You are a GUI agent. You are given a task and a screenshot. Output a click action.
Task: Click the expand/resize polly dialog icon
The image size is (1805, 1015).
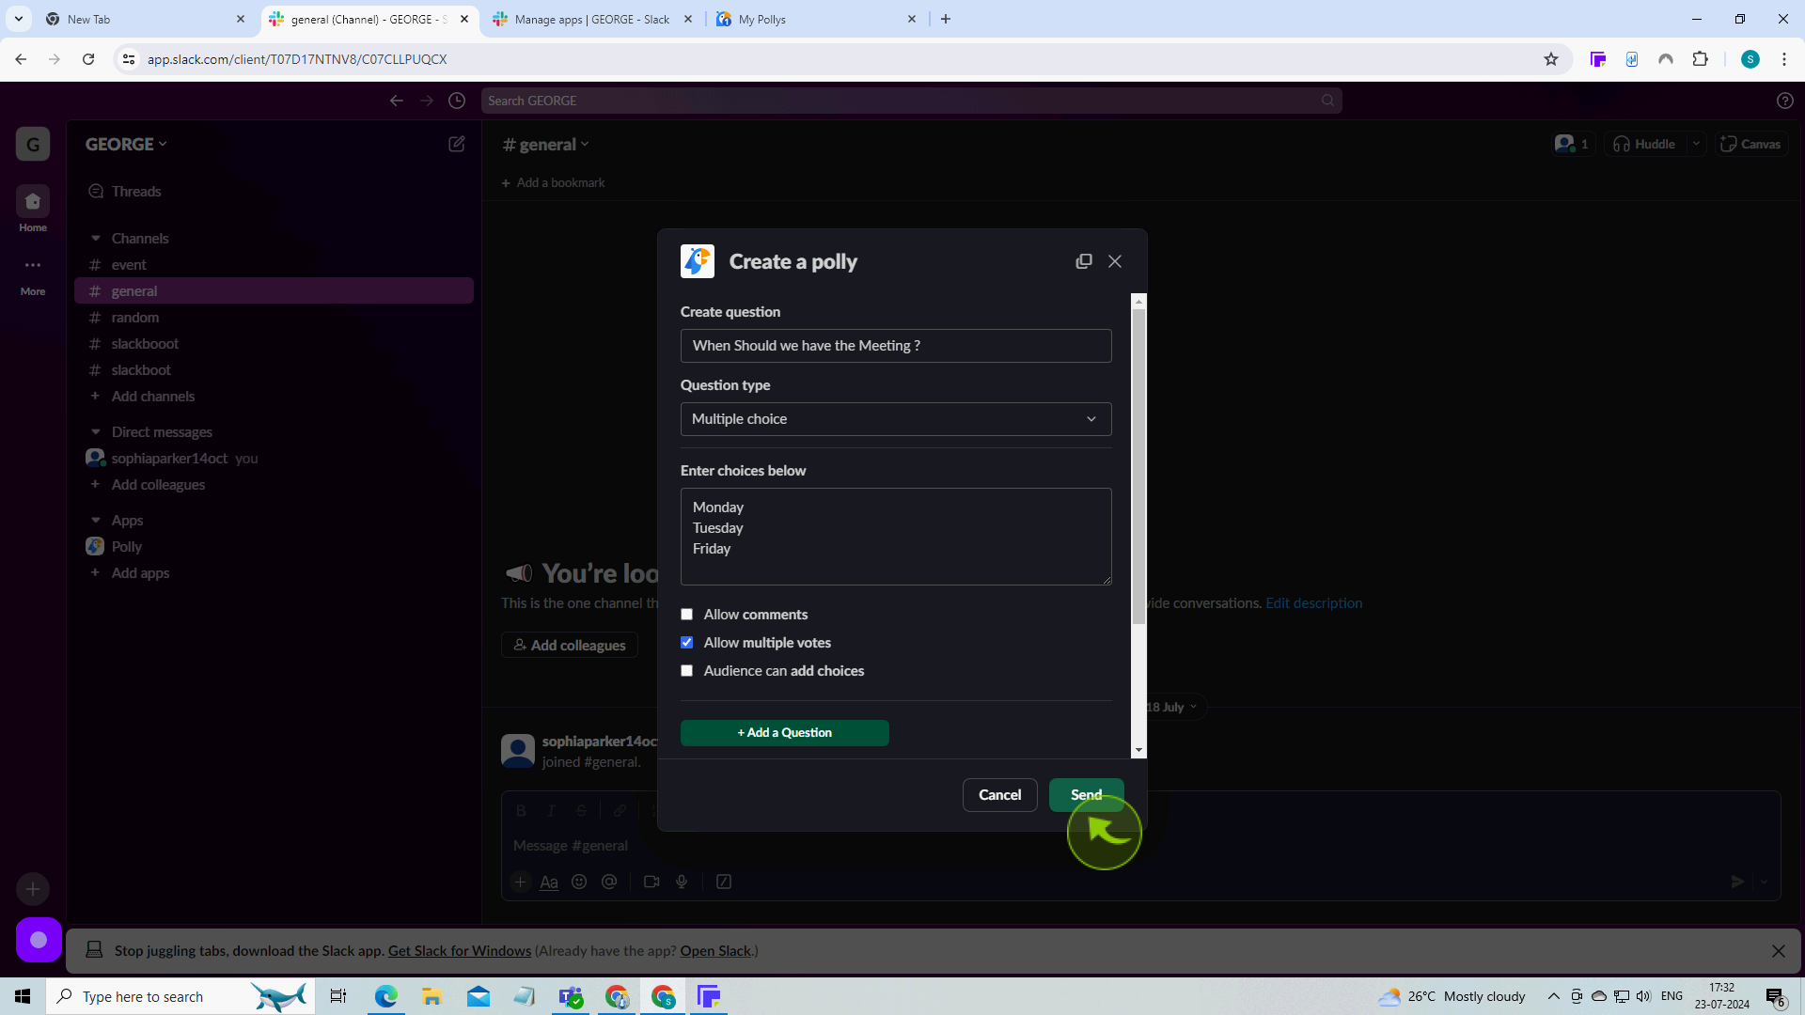(1084, 261)
